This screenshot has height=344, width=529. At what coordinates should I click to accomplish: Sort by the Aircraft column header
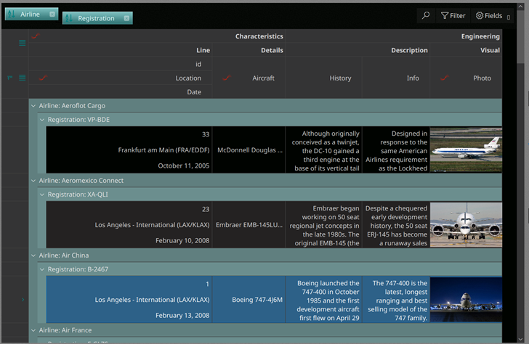(x=249, y=78)
